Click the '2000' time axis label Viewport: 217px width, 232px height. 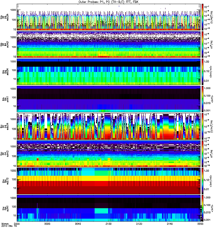[17, 224]
